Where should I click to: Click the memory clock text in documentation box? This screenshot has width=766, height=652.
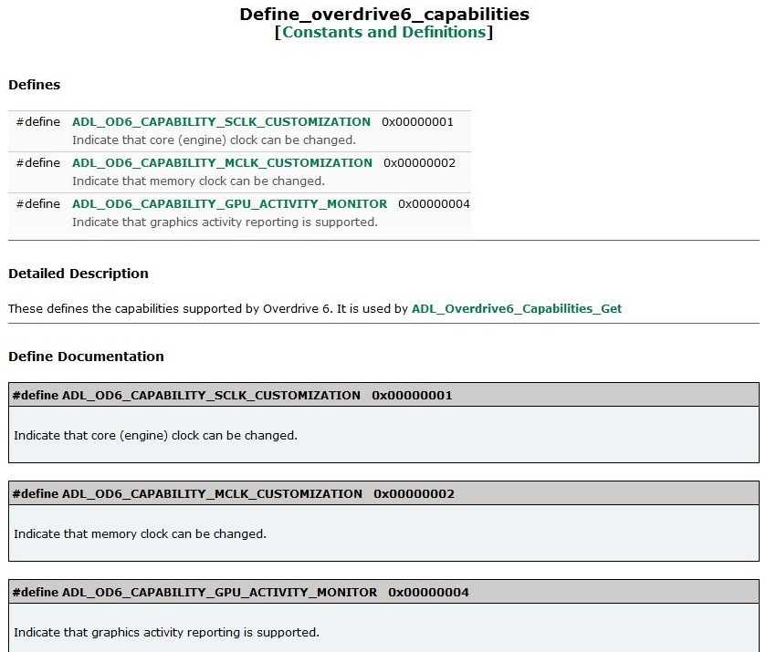click(x=140, y=534)
